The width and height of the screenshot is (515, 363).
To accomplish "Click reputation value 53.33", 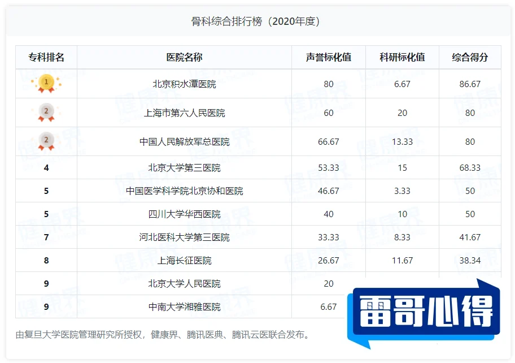I will click(329, 168).
